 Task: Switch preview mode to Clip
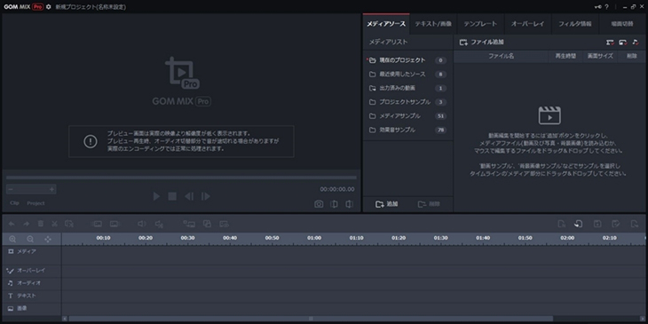pyautogui.click(x=14, y=203)
